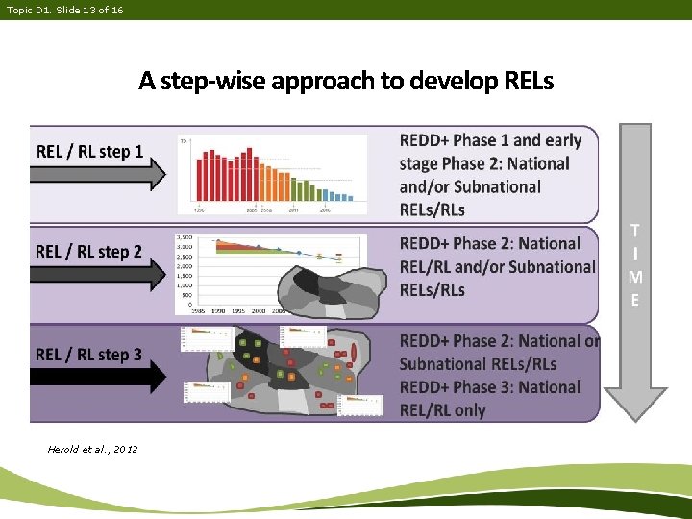
Task: Click the 'and/or Subnational' text in step 1
Action: [470, 186]
